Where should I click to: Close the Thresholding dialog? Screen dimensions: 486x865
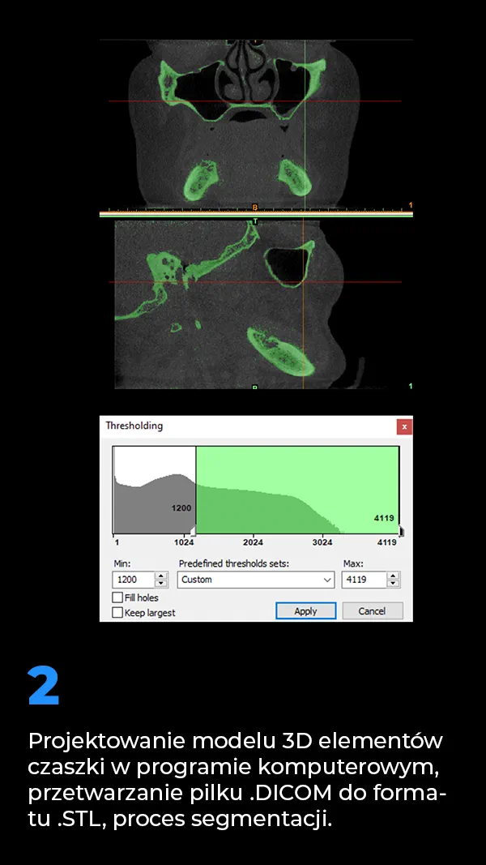pos(404,426)
